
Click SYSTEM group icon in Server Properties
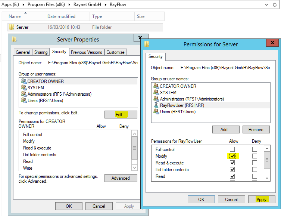coord(24,87)
